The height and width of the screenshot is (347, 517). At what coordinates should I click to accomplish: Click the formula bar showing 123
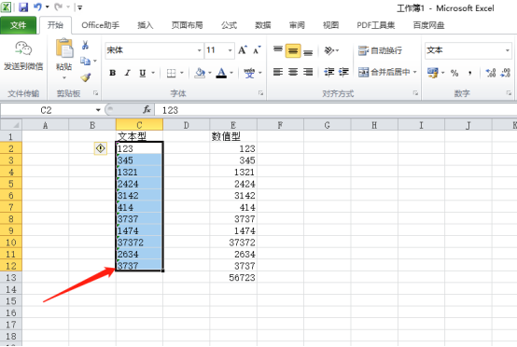pos(336,110)
